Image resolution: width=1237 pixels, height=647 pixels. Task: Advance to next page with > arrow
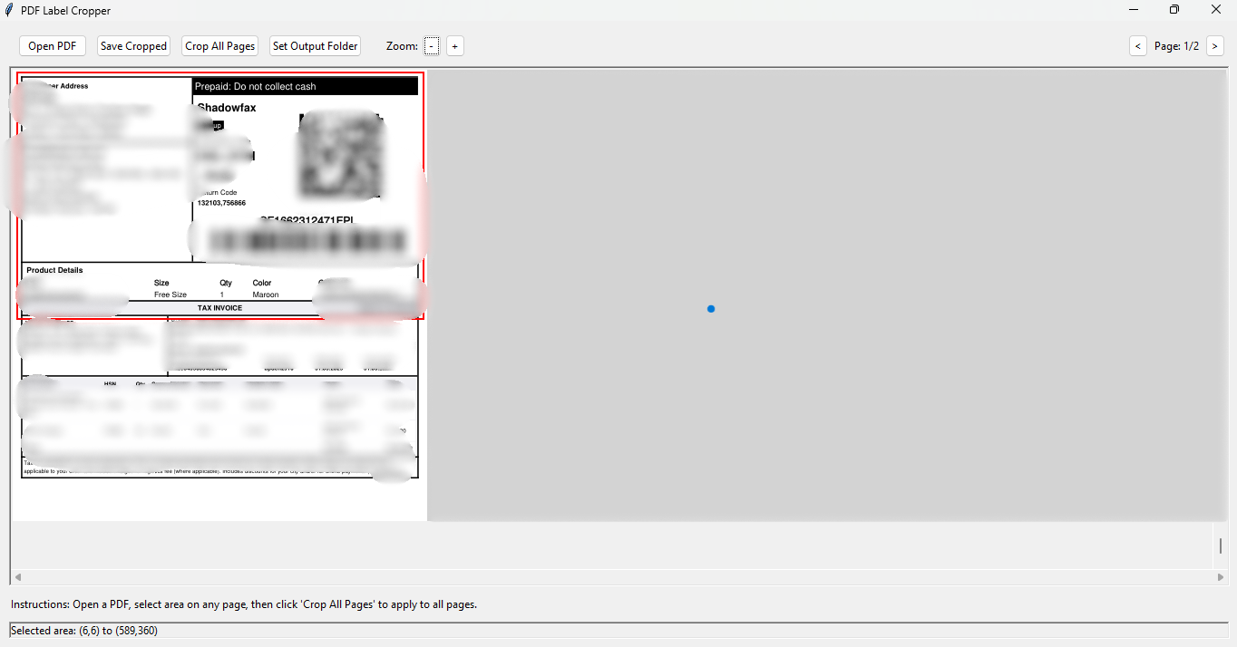click(x=1215, y=46)
